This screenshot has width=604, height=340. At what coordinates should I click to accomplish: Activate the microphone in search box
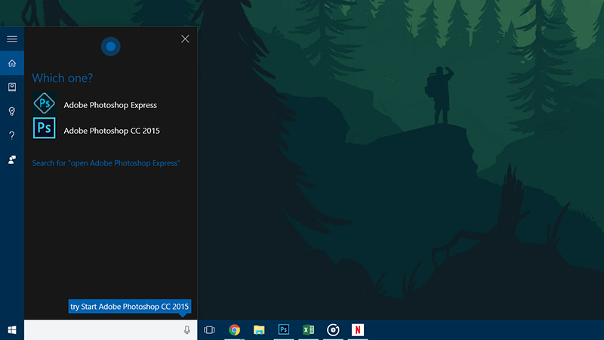[186, 330]
